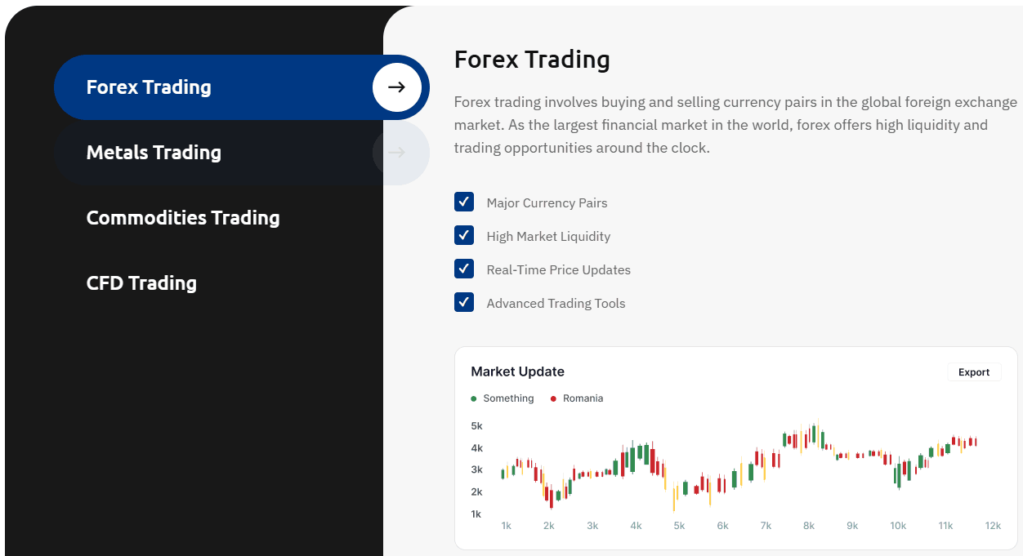1023x556 pixels.
Task: Select the Forex Trading tab
Action: pyautogui.click(x=241, y=87)
